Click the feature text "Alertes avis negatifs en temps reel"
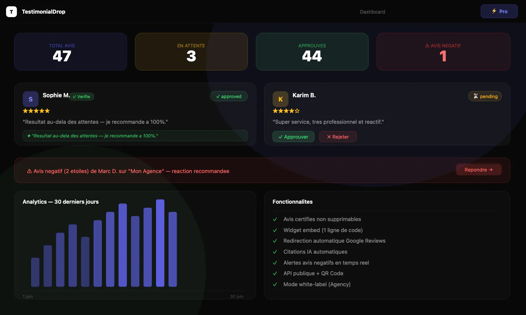The height and width of the screenshot is (315, 526). 326,263
